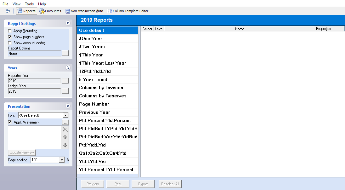
Task: Open Non-transaction data
Action: [84, 11]
